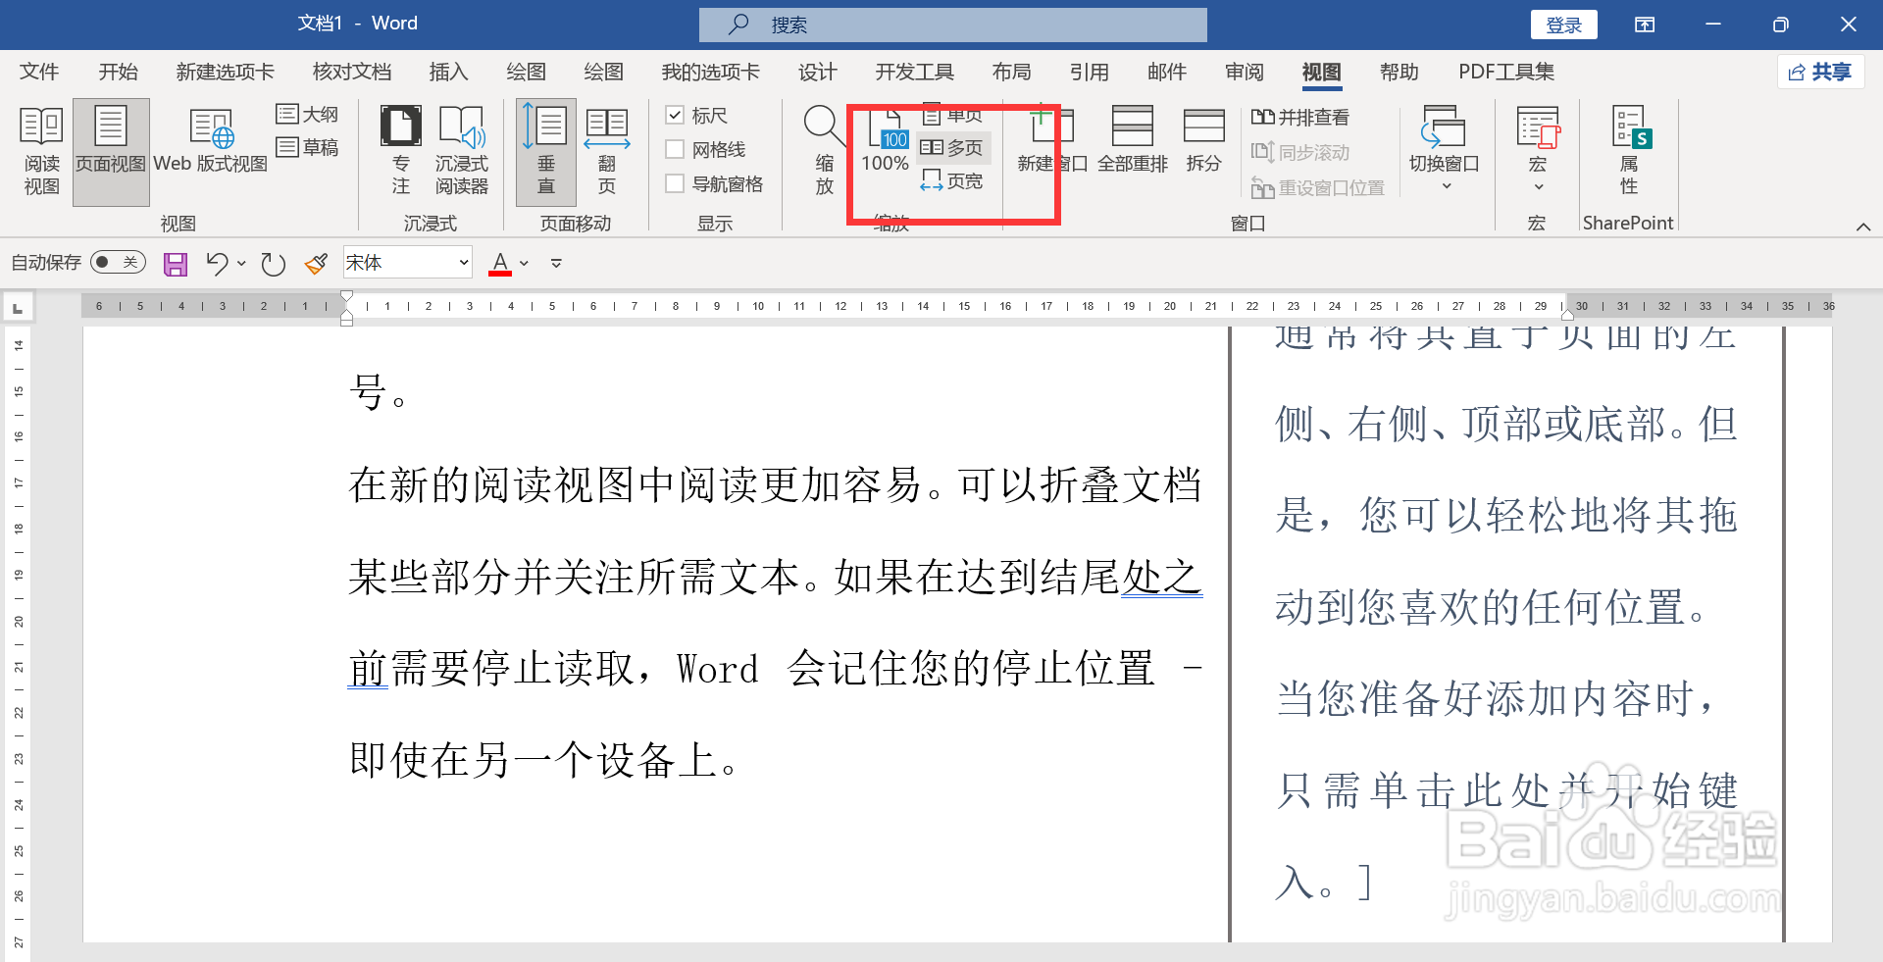Switch to Draft (草稿) view
Image resolution: width=1883 pixels, height=962 pixels.
pyautogui.click(x=308, y=147)
